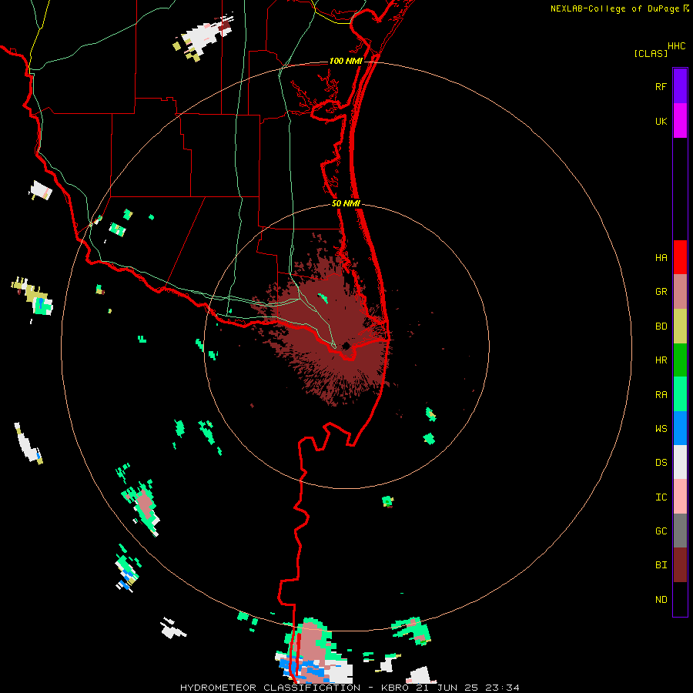Image resolution: width=693 pixels, height=693 pixels.
Task: Click the 100 NMI range ring label
Action: click(x=345, y=61)
